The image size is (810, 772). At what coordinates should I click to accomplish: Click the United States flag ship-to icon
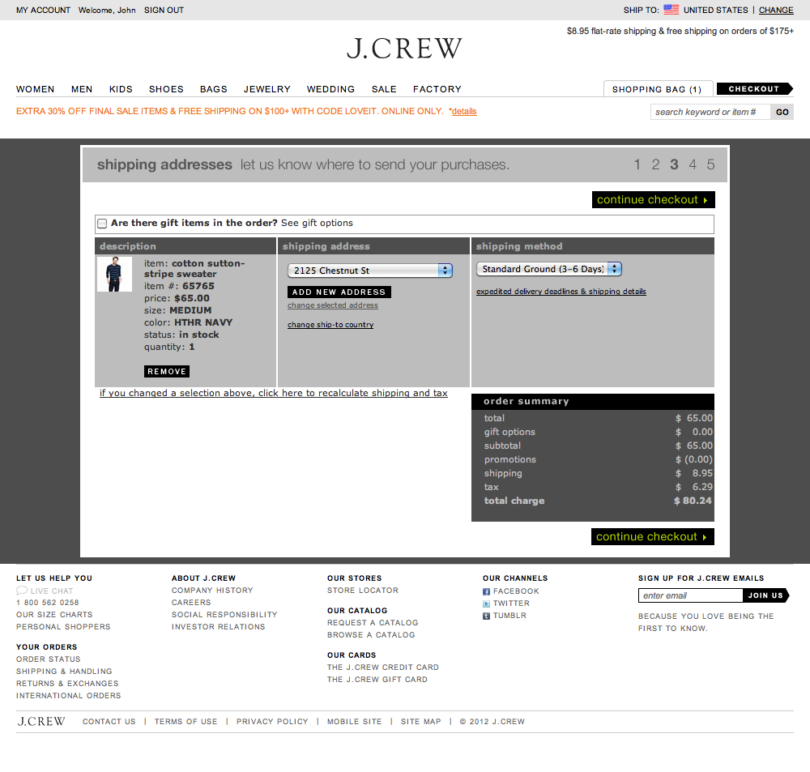671,10
